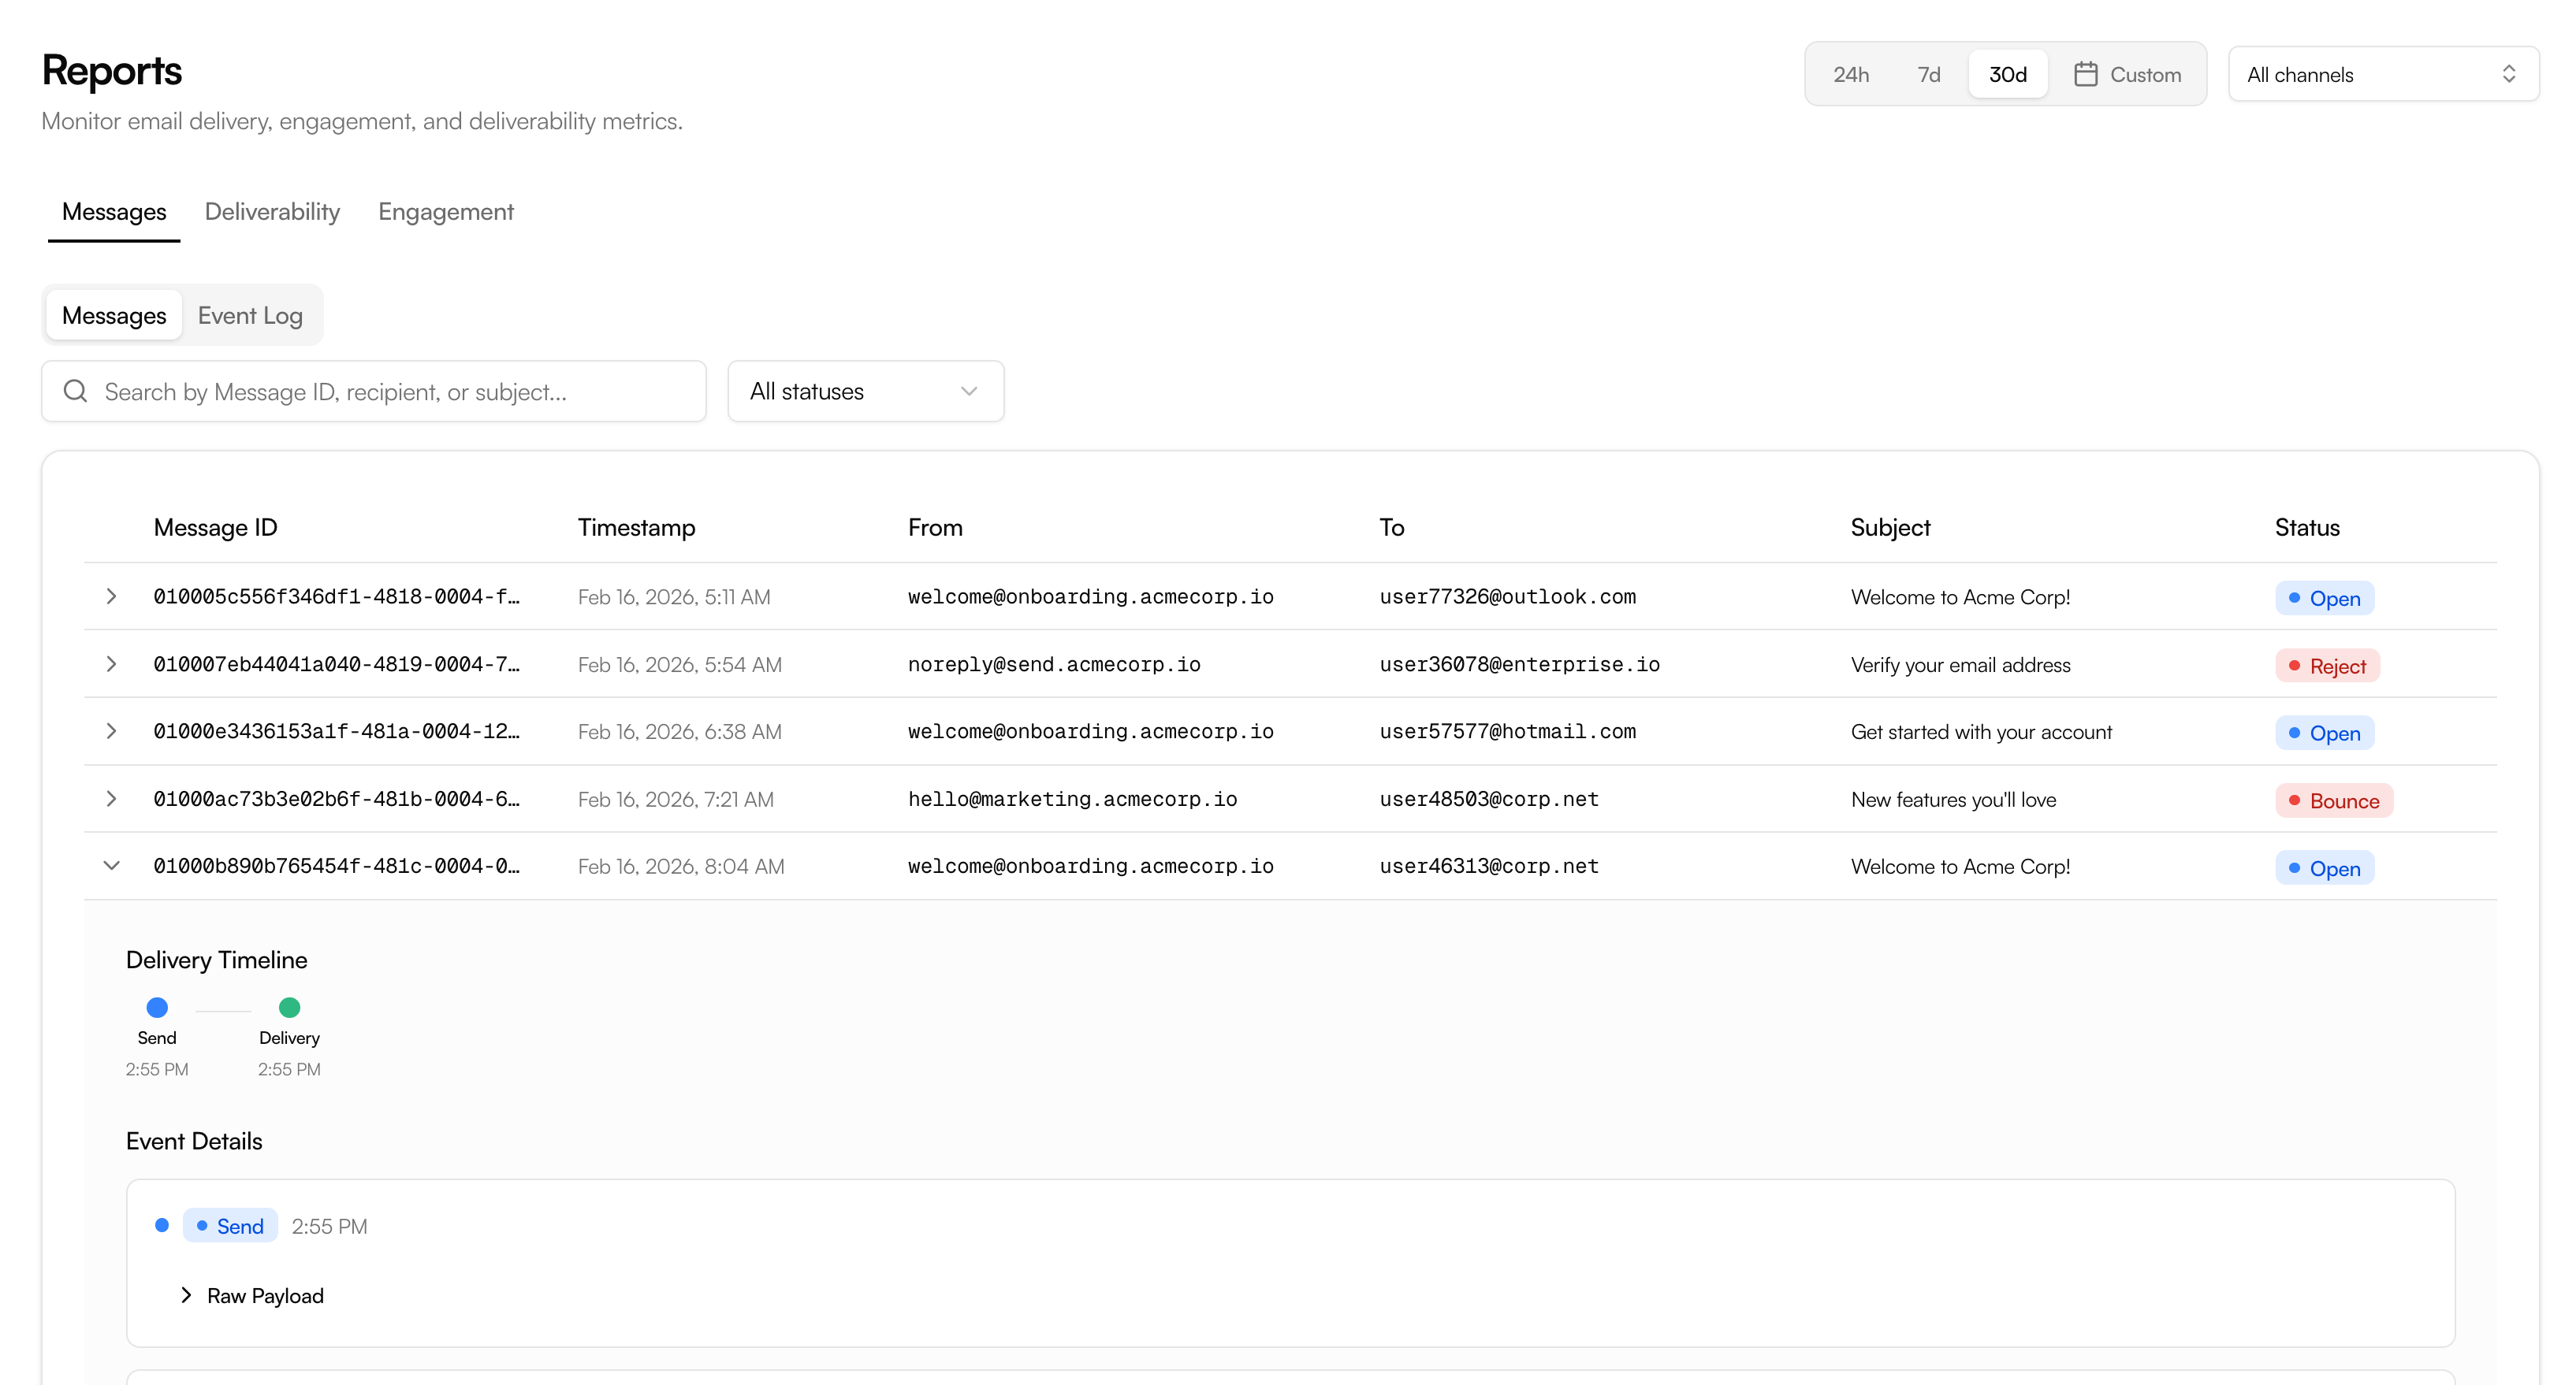
Task: Open the Engagement tab
Action: pos(445,212)
